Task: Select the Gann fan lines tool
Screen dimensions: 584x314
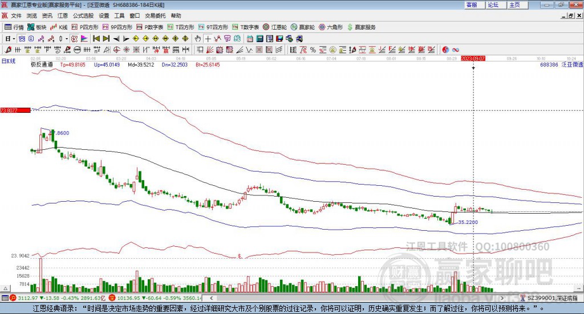Action: (210, 50)
